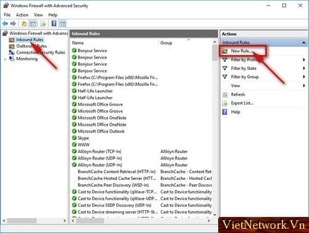The height and width of the screenshot is (233, 309).
Task: Select Outbound Rules in the tree
Action: (32, 46)
